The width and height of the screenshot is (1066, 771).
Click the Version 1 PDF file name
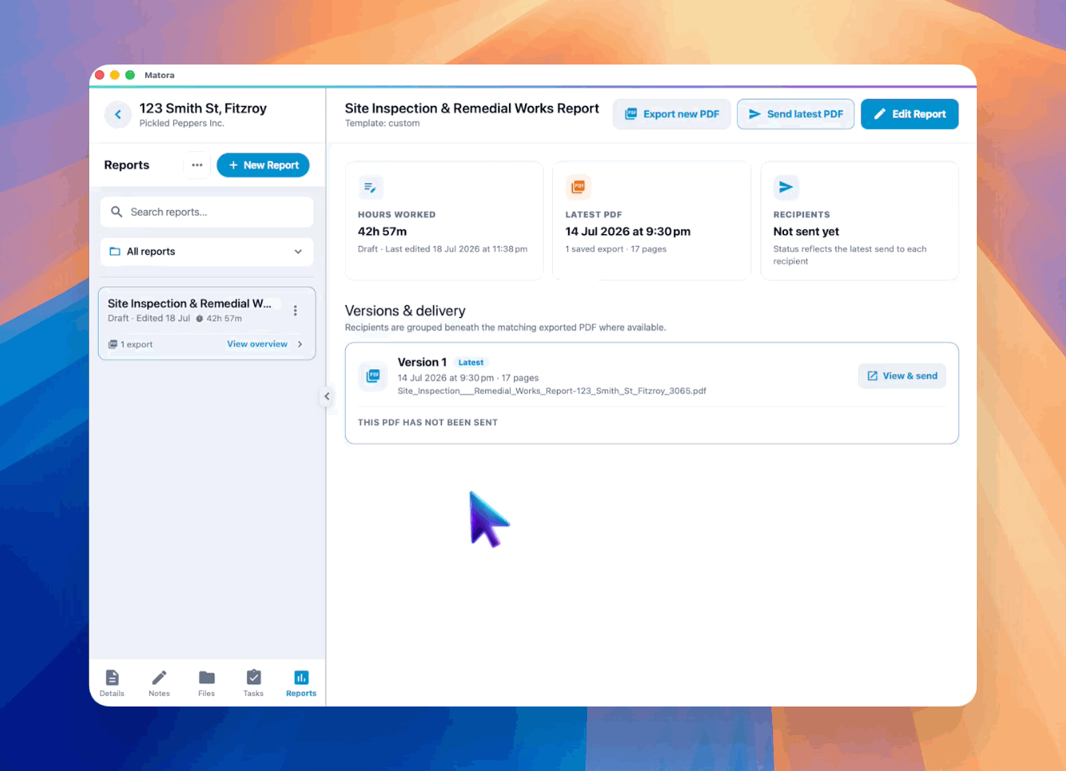coord(552,391)
